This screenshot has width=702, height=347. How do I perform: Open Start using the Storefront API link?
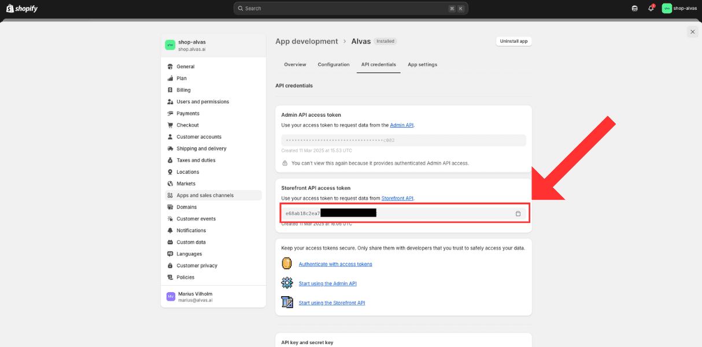click(x=332, y=303)
